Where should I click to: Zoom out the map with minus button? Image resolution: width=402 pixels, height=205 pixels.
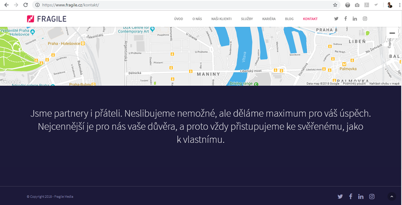(392, 33)
